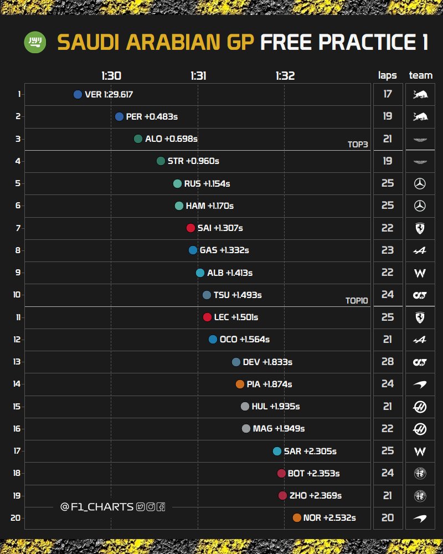Click the Facebook icon beside @F1_CHARTS
This screenshot has width=443, height=554.
point(160,507)
